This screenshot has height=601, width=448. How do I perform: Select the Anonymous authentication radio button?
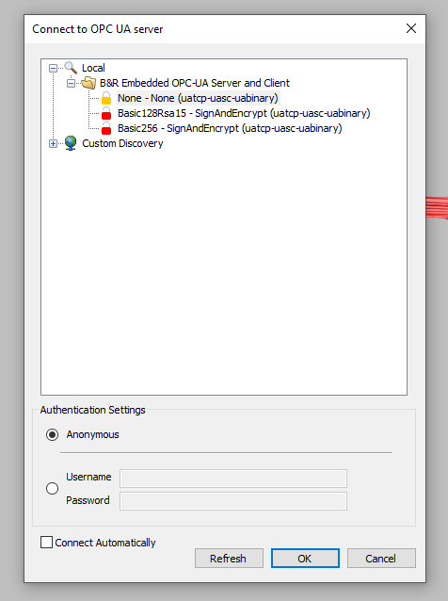52,434
